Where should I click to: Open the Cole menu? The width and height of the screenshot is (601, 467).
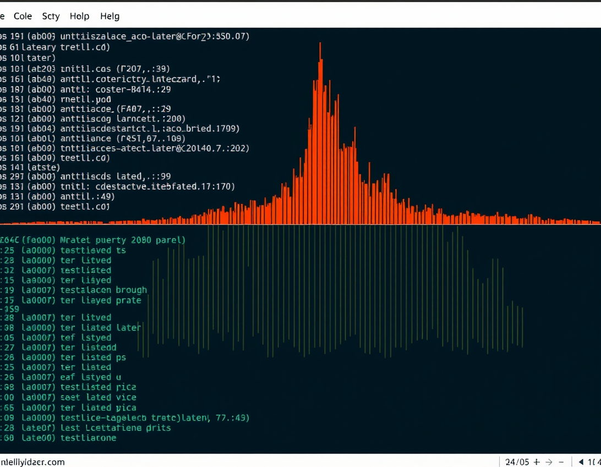[23, 16]
